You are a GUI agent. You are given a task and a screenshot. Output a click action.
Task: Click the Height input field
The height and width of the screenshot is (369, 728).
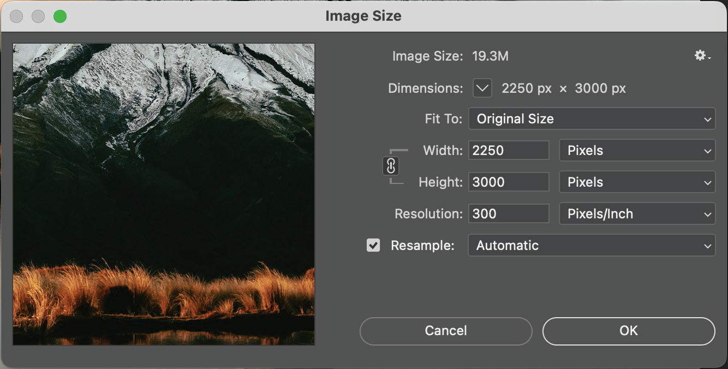[x=509, y=182]
